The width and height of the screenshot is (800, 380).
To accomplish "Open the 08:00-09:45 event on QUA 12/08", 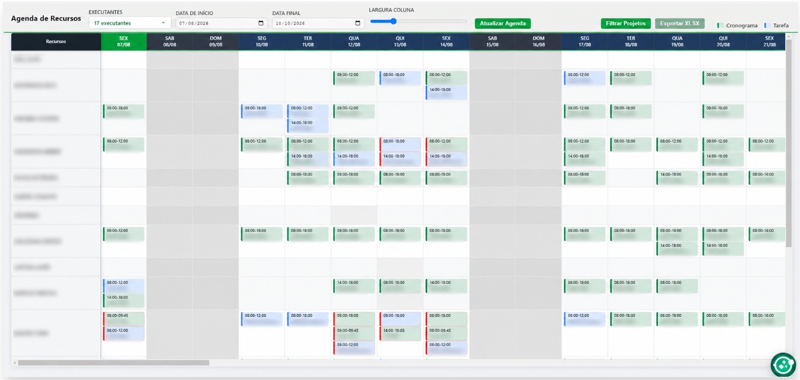I will point(354,333).
